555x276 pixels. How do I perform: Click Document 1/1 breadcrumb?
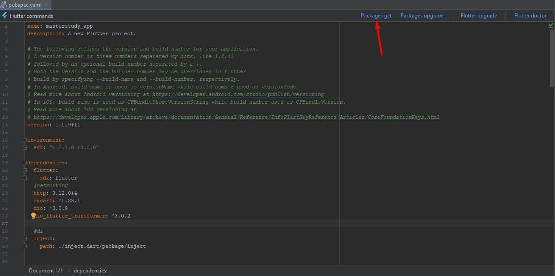(46, 271)
